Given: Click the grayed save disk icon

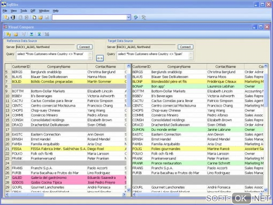Looking at the screenshot, I should pos(47,17).
